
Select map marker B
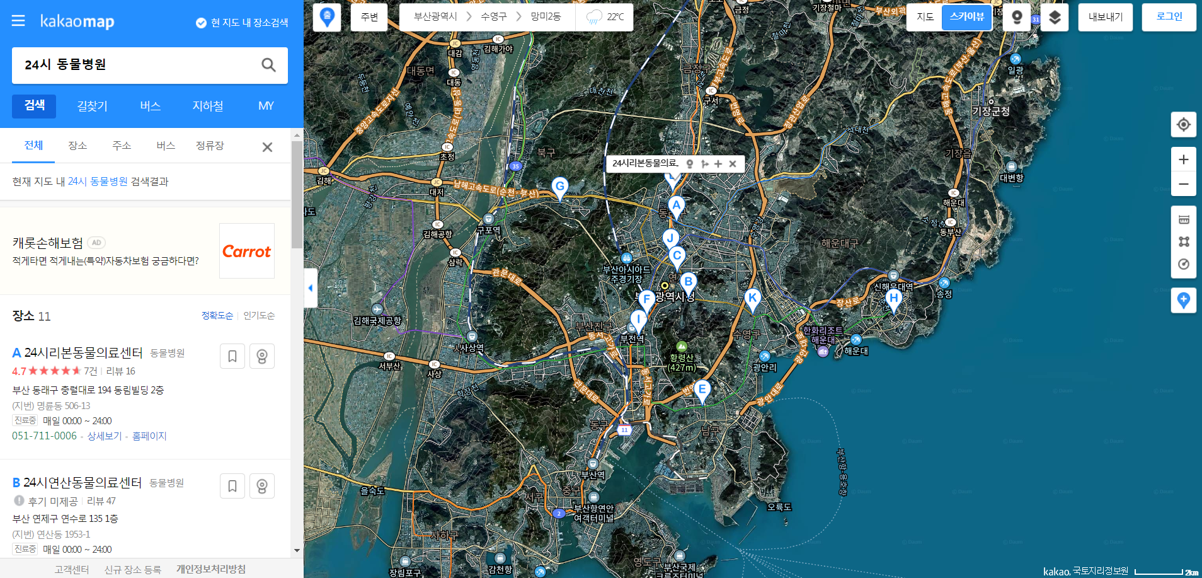click(688, 282)
